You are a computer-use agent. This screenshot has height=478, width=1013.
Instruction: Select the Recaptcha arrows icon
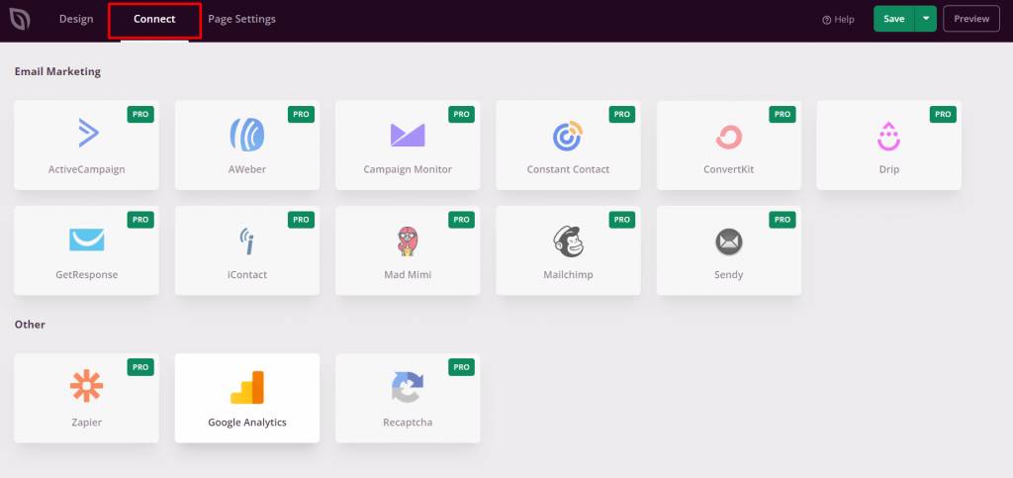(408, 387)
